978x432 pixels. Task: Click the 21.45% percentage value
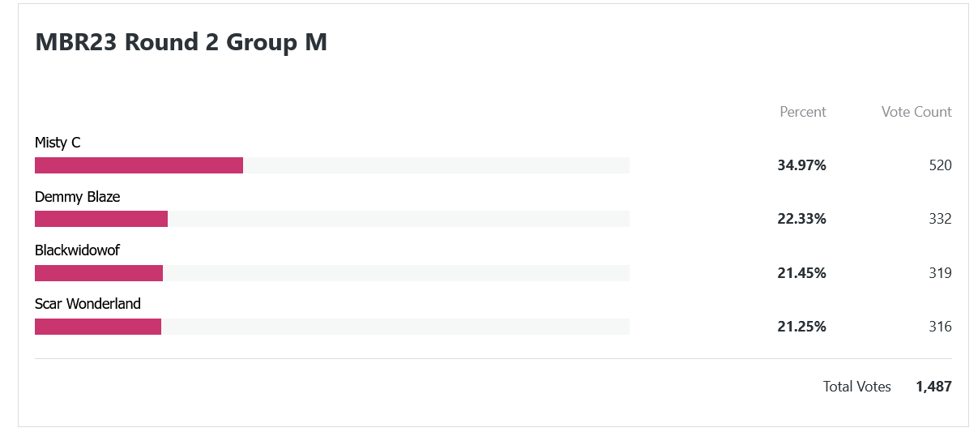click(801, 273)
